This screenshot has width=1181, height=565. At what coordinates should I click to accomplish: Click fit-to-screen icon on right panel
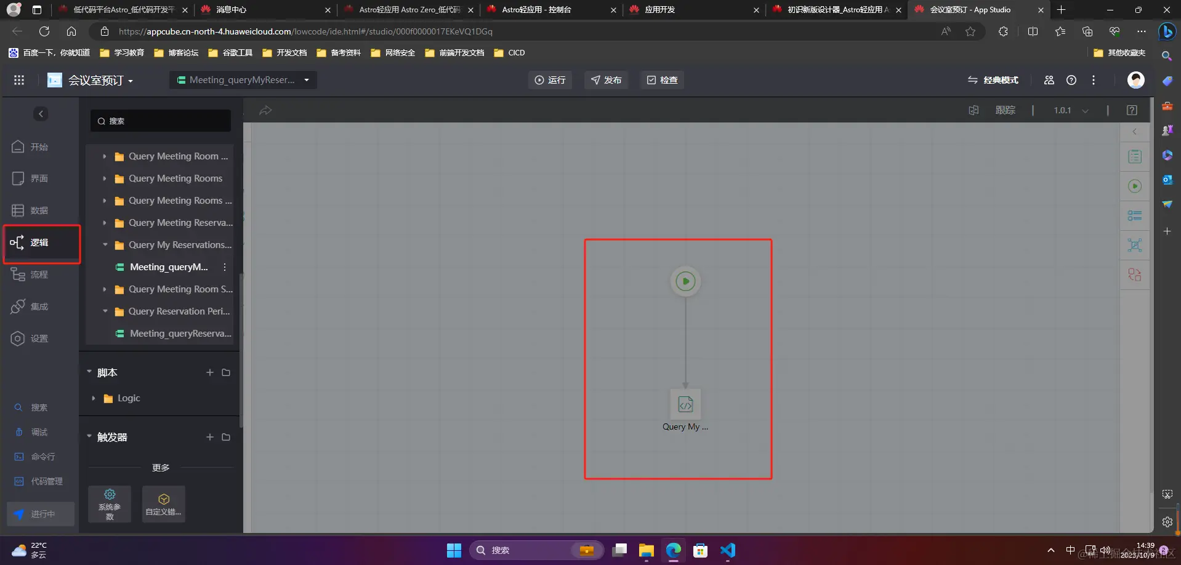[1135, 245]
